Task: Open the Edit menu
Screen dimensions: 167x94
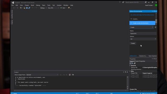Action: click(17, 5)
